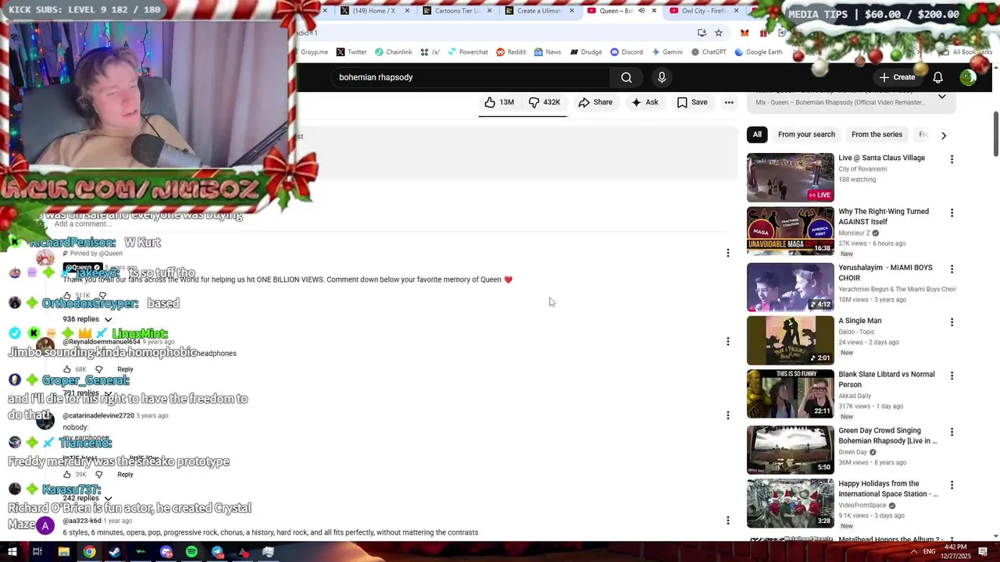Switch to the Cartoons Tier List tab

click(457, 11)
